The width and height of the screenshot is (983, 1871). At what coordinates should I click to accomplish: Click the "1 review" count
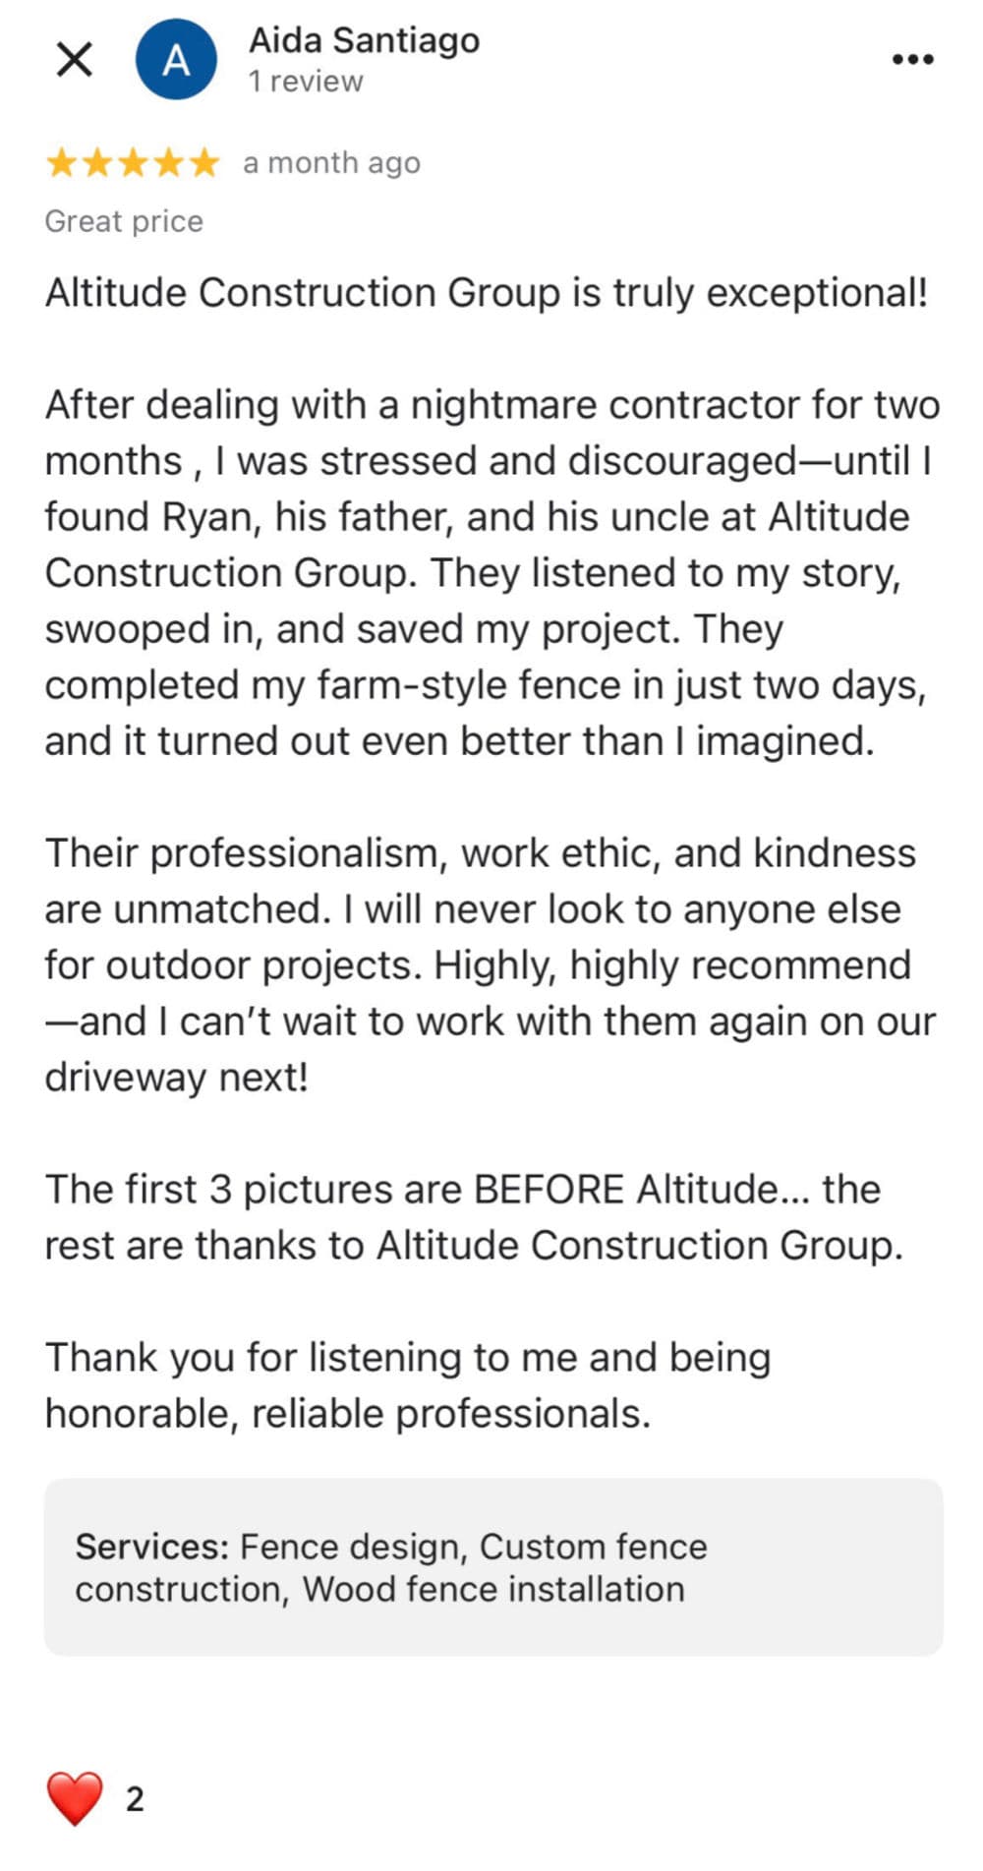[306, 82]
